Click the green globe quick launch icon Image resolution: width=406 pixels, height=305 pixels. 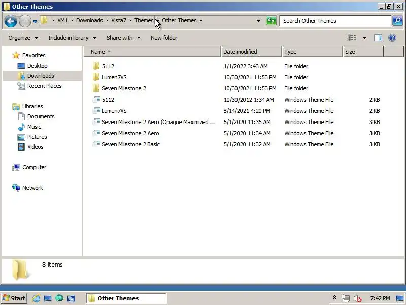[x=59, y=298]
